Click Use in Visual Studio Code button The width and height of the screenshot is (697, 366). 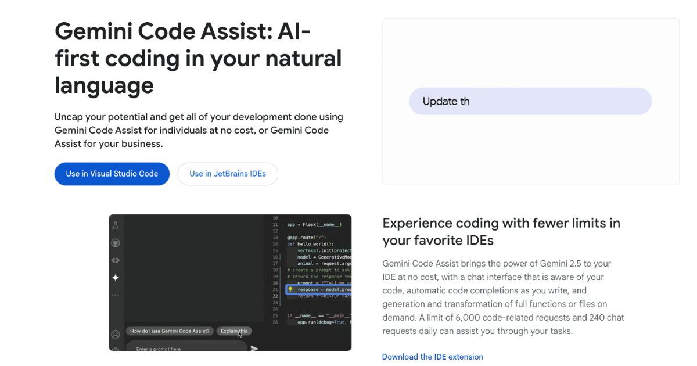coord(112,174)
